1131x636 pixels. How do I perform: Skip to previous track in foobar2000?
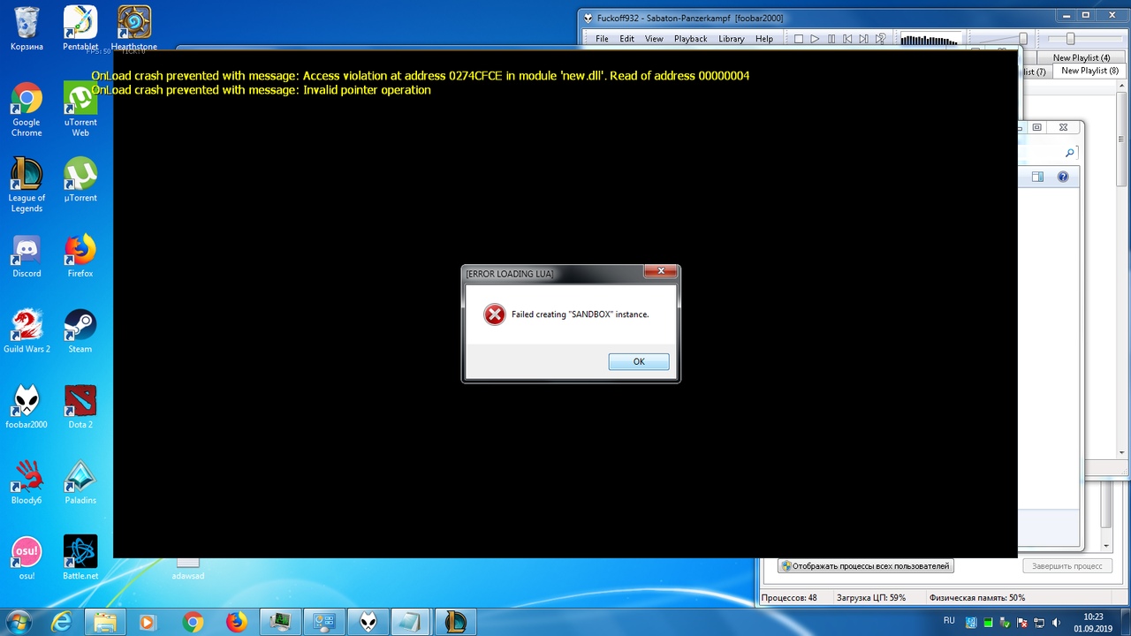(x=847, y=39)
